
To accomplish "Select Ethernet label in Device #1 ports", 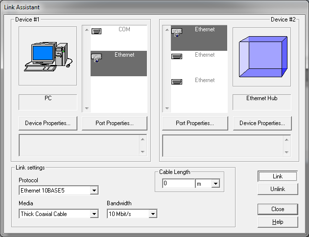I will click(x=124, y=55).
